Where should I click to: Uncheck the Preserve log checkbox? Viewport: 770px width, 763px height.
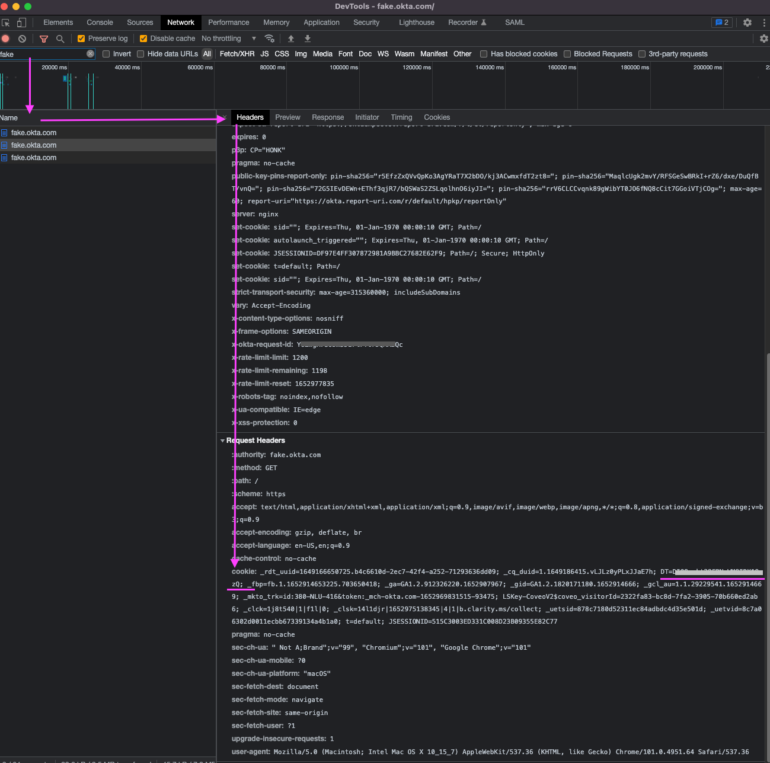[x=81, y=38]
